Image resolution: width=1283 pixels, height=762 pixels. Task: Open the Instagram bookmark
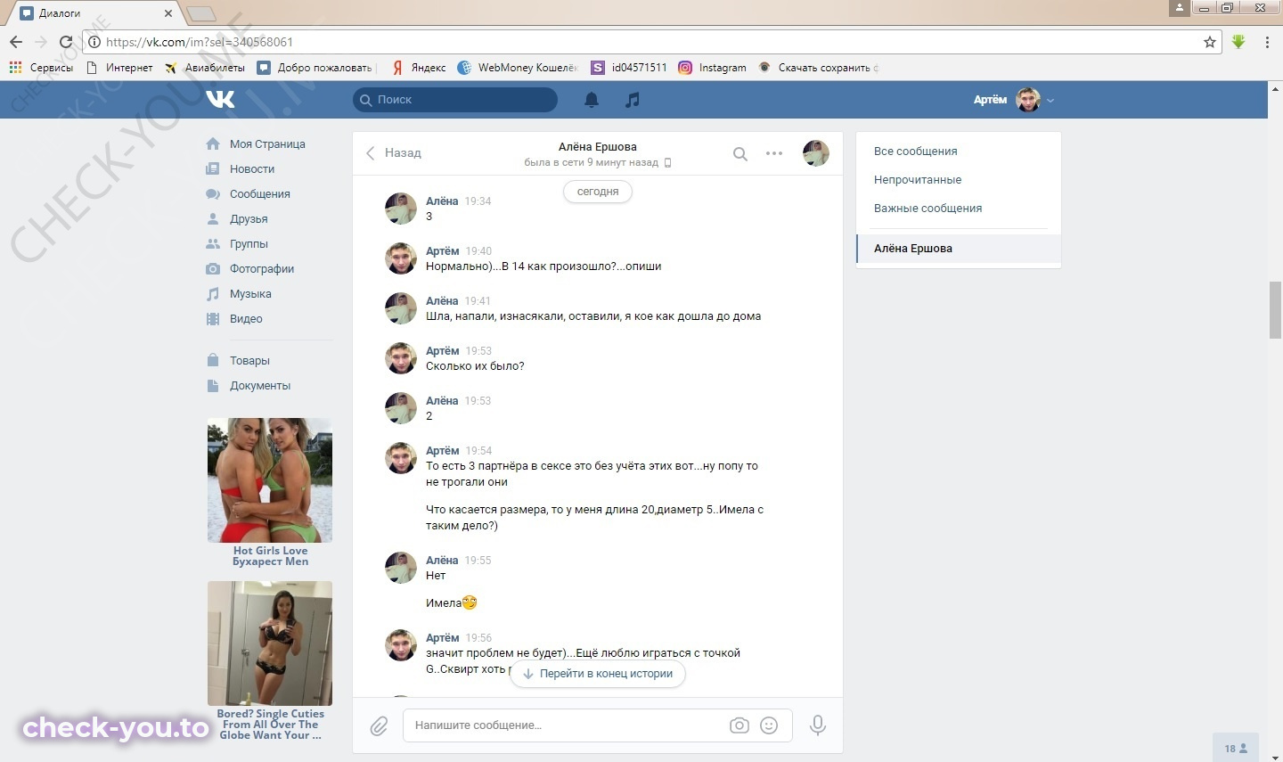(x=713, y=67)
